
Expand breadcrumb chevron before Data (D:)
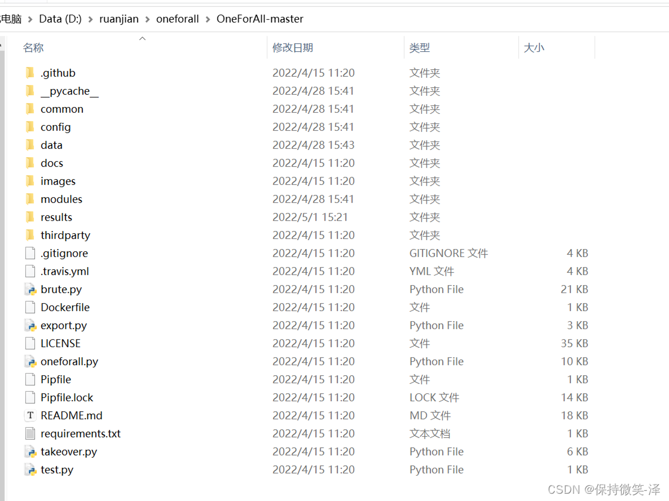click(30, 19)
